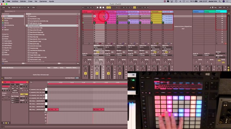Open track 3 Audio From Ext. In dropdown
Viewport: 231px width, 129px height.
click(x=110, y=47)
